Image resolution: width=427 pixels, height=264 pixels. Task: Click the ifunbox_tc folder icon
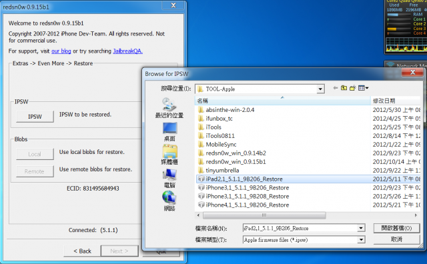(201, 119)
